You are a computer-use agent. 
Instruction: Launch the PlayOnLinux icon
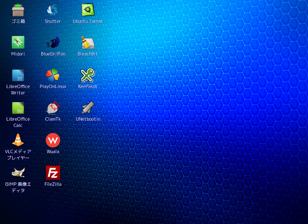pos(53,75)
